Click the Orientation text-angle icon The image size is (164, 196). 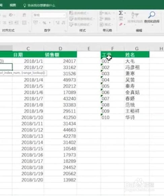tap(11, 15)
